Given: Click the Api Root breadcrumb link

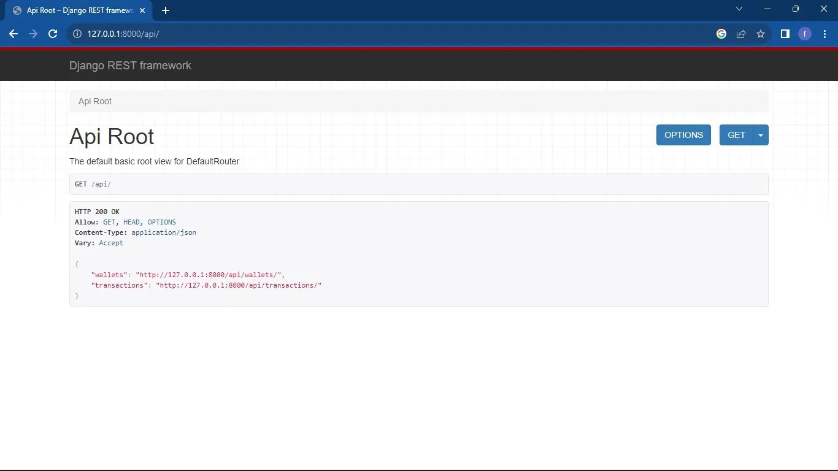Looking at the screenshot, I should click(x=94, y=101).
